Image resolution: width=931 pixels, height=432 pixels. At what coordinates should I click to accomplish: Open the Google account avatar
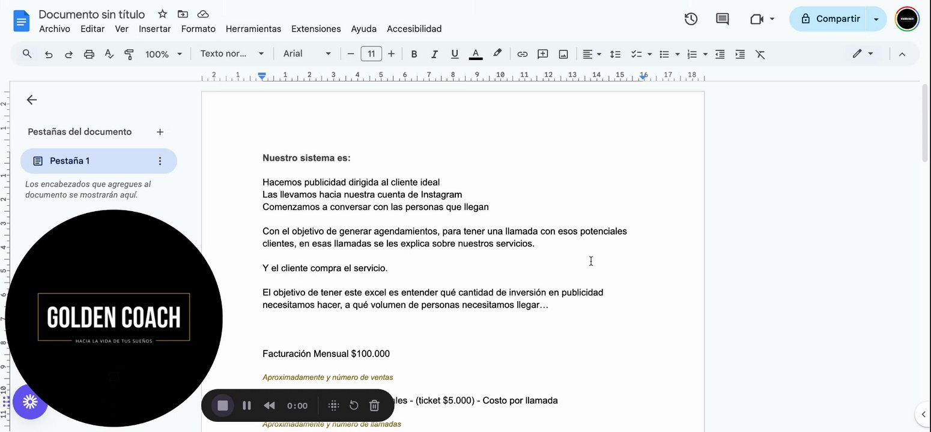pos(906,19)
